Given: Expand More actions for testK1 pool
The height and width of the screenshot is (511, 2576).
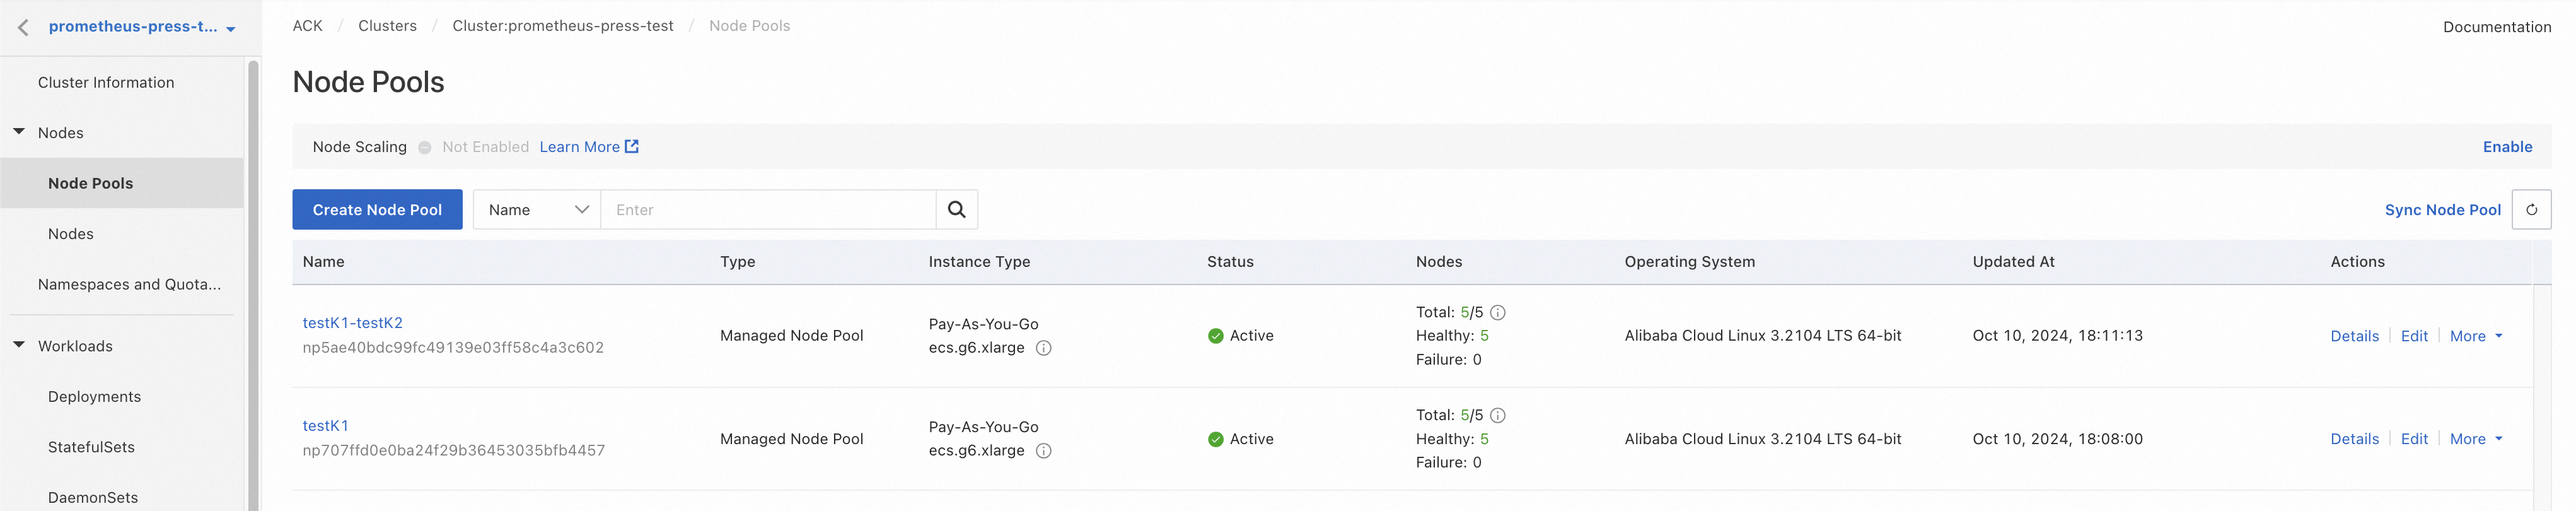Looking at the screenshot, I should [x=2475, y=439].
